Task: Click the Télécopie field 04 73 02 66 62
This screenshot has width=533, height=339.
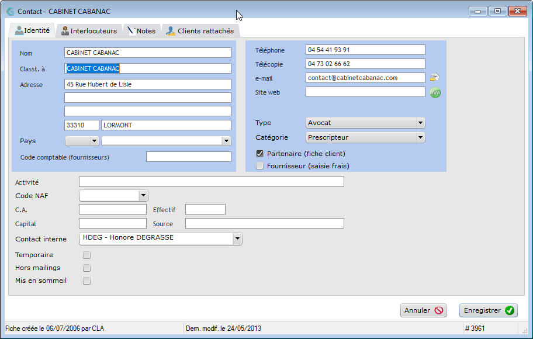Action: (x=365, y=64)
